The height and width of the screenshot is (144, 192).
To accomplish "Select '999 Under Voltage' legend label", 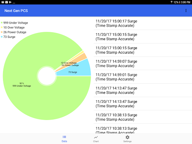I will 15,23.
